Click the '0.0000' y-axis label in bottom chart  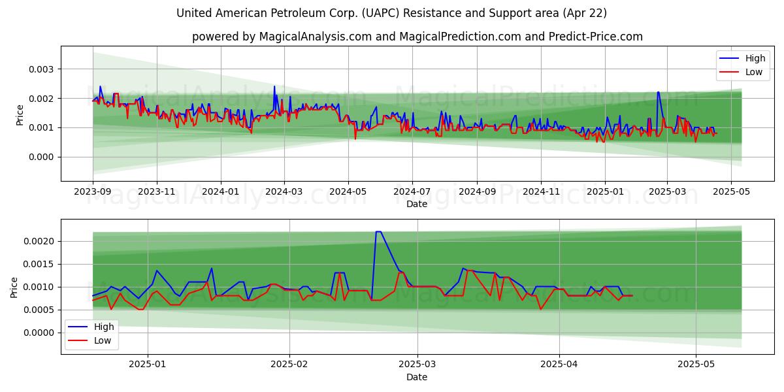(x=40, y=333)
